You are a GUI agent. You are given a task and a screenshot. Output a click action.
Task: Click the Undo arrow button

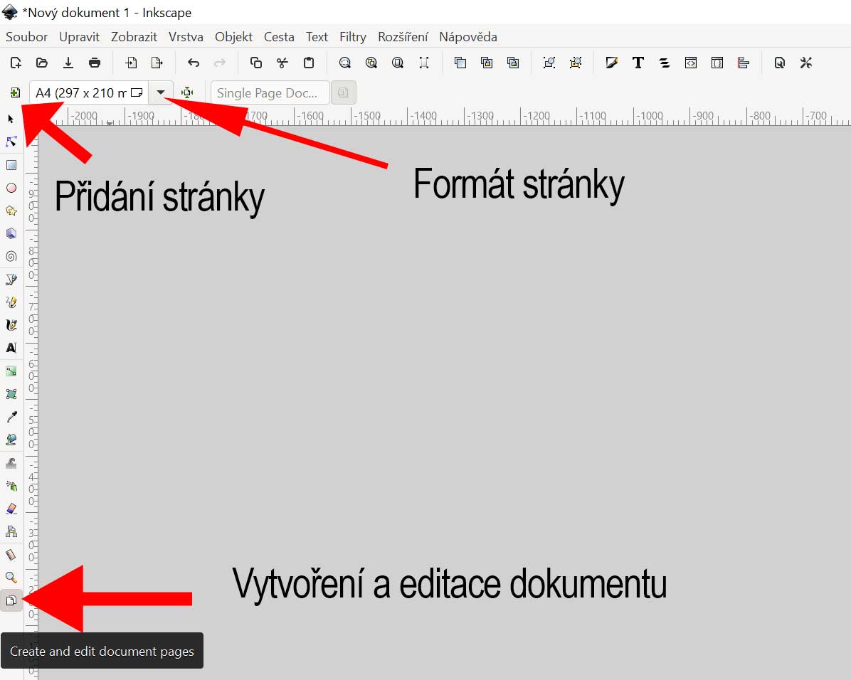(x=194, y=63)
